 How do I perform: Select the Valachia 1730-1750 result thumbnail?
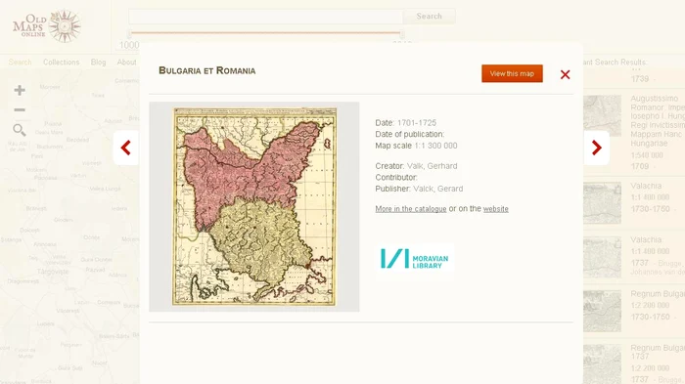point(602,203)
